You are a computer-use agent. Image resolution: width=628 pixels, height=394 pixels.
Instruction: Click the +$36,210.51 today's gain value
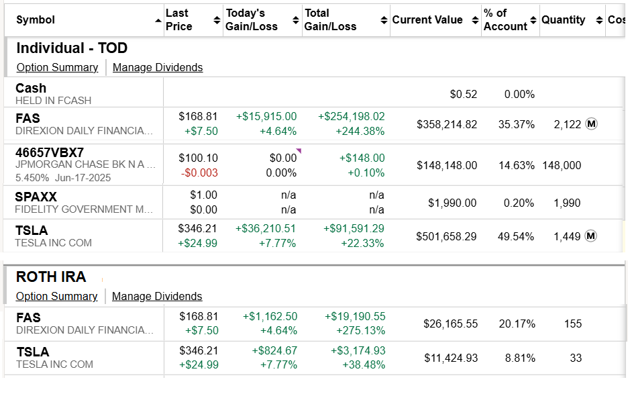pyautogui.click(x=266, y=228)
